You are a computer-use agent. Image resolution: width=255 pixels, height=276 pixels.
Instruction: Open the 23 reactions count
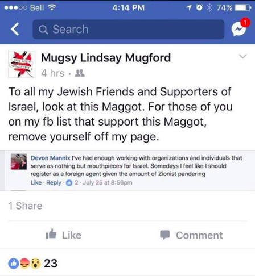[51, 264]
